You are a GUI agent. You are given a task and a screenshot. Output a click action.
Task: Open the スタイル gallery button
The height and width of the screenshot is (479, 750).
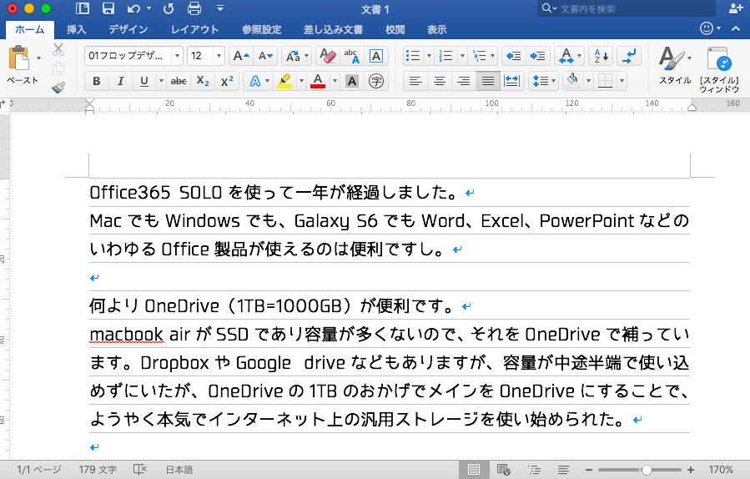tap(675, 66)
